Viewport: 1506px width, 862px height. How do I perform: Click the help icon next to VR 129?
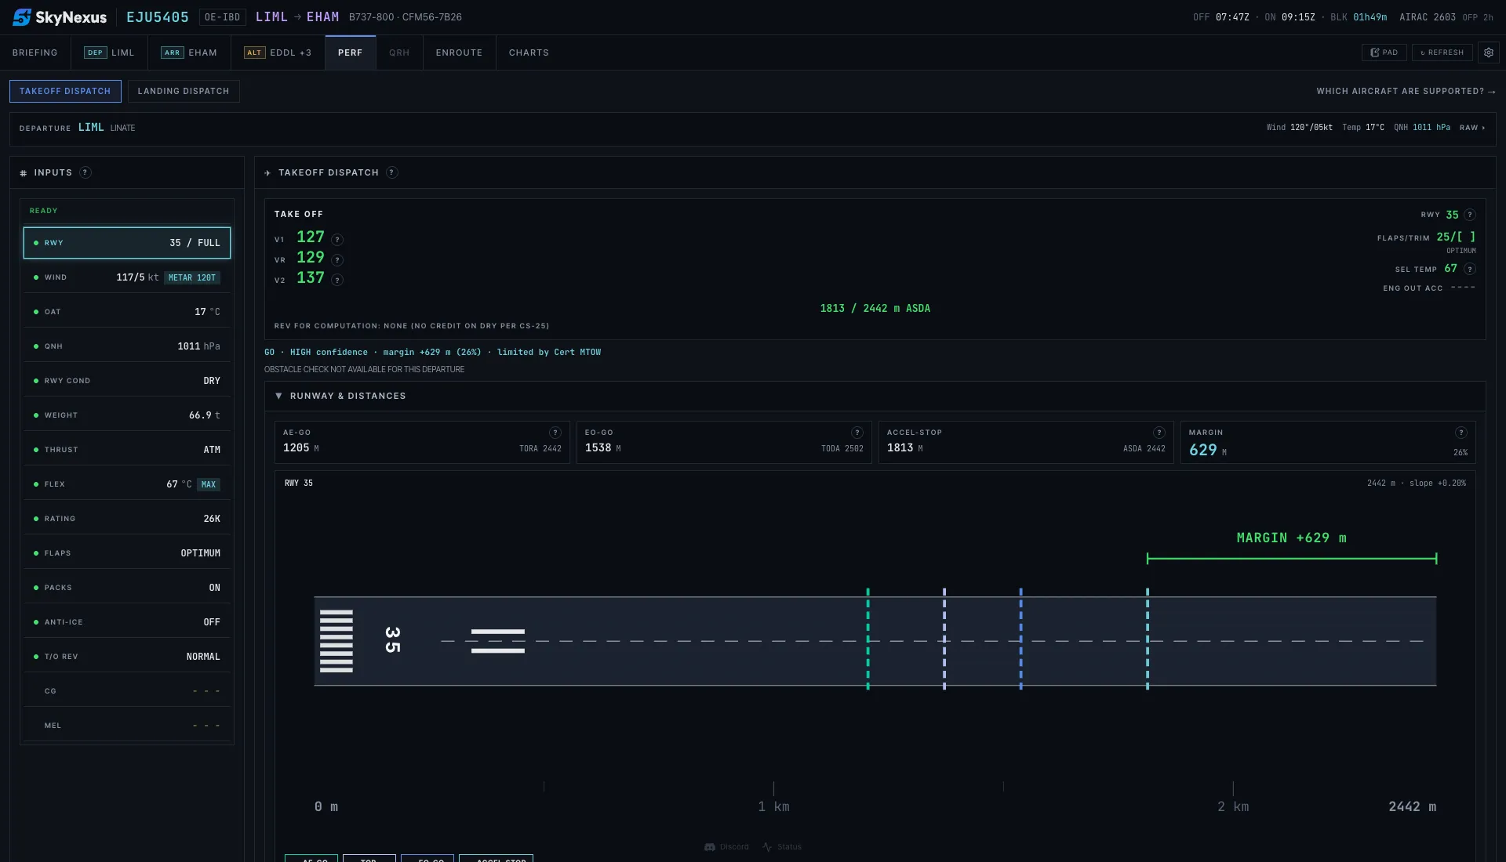337,260
